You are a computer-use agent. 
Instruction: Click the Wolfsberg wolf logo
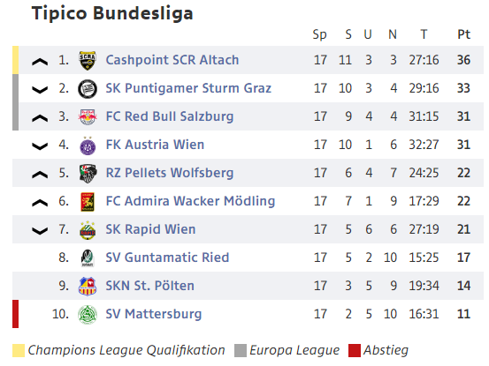(88, 174)
